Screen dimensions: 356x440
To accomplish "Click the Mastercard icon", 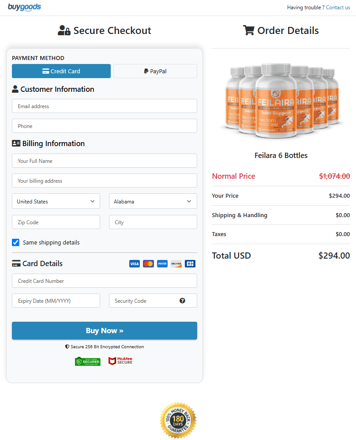I will [149, 263].
